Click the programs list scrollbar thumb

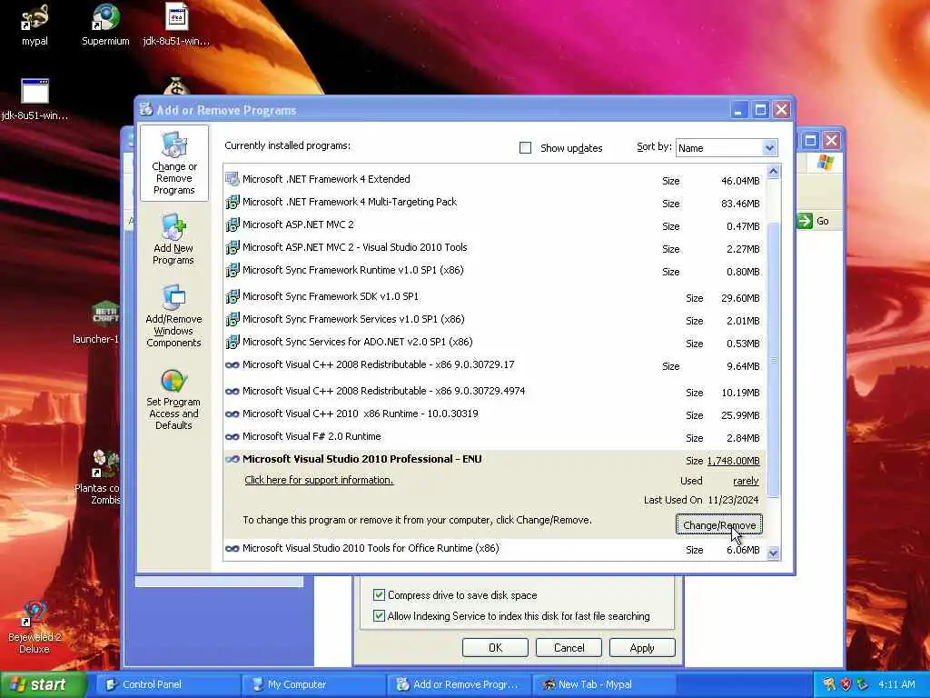773,360
